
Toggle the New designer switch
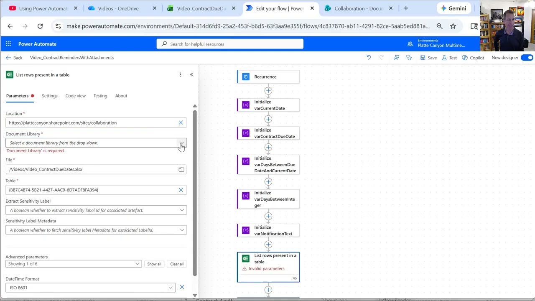(x=527, y=58)
